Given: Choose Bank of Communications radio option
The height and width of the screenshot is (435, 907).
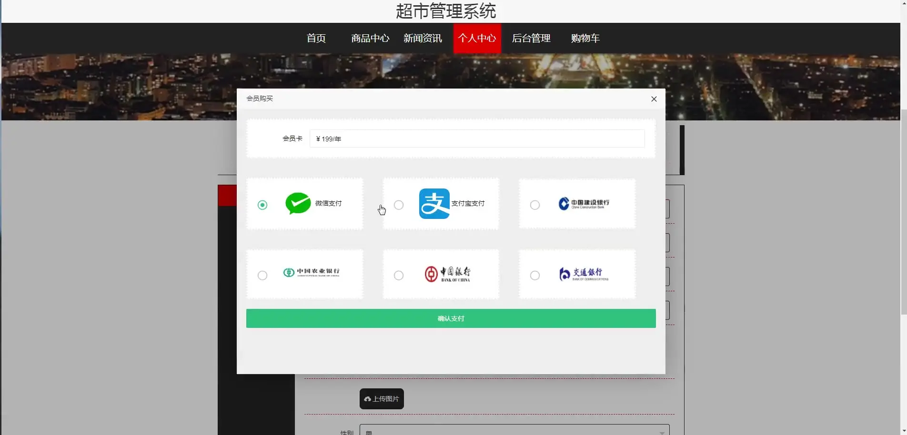Looking at the screenshot, I should (x=535, y=275).
